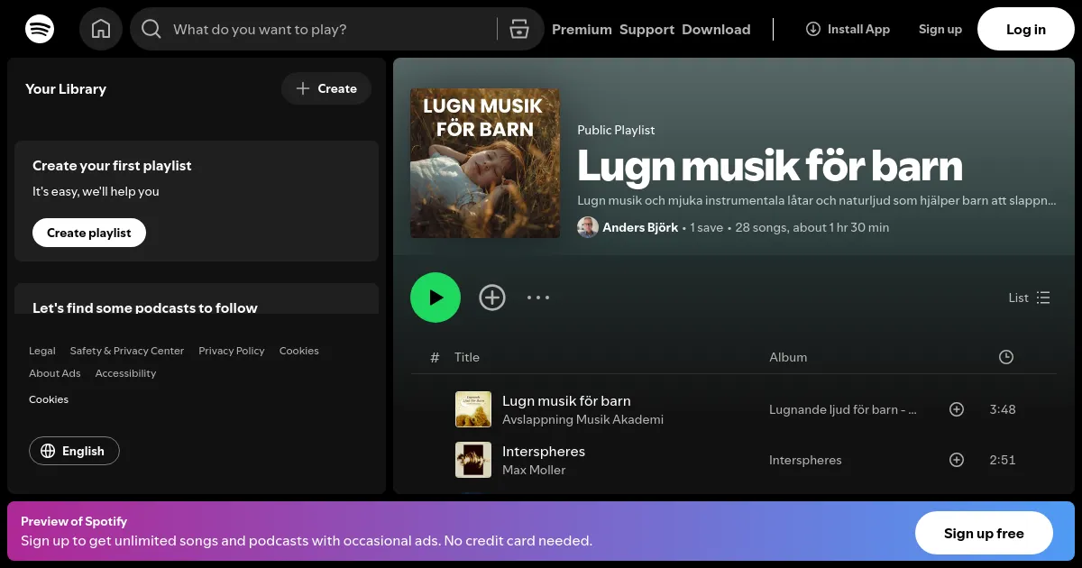Click Sign up in the top bar

click(x=940, y=29)
